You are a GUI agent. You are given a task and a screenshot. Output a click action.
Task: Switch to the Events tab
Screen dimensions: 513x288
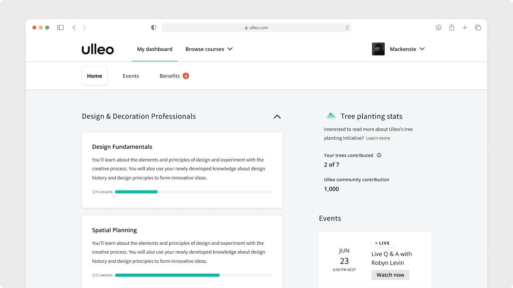tap(131, 76)
